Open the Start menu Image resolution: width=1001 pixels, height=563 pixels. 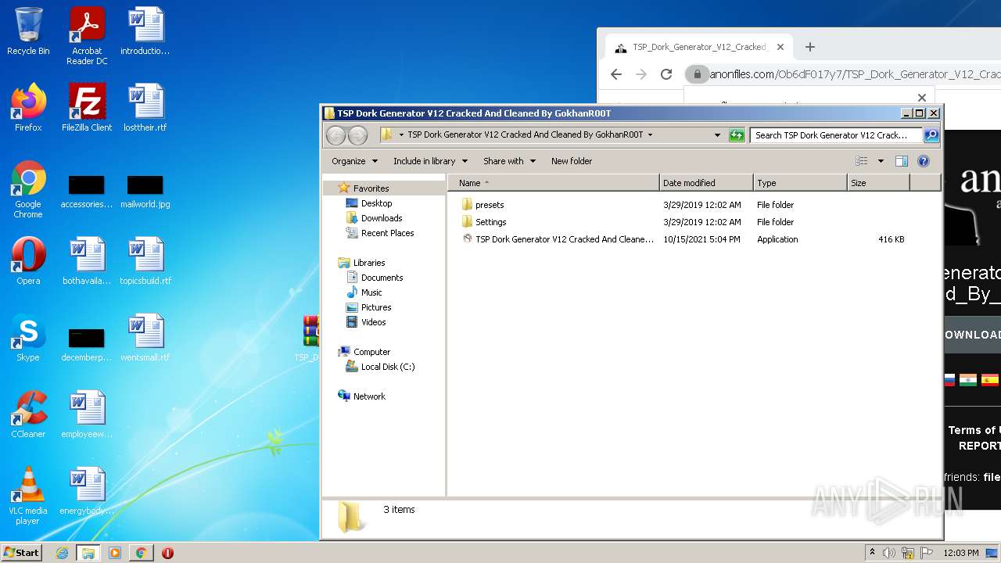tap(22, 553)
